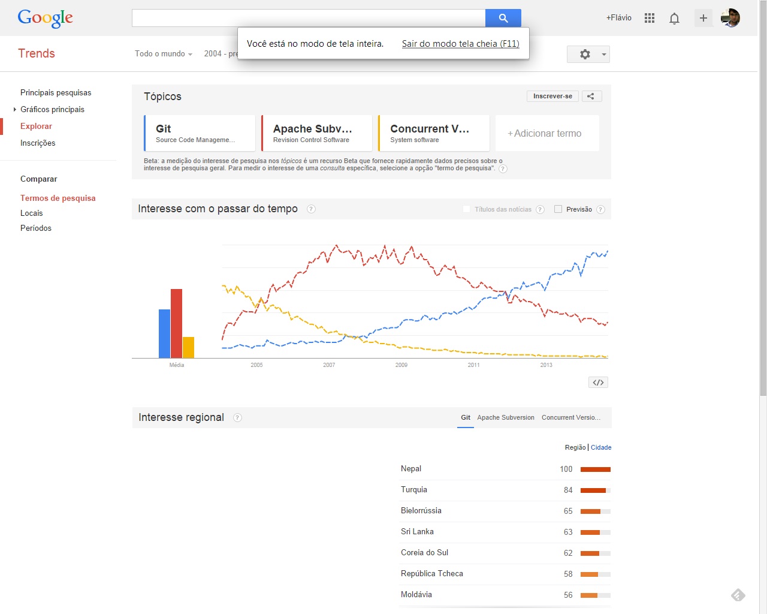Click the plus share button in header
The image size is (767, 614).
click(x=703, y=18)
